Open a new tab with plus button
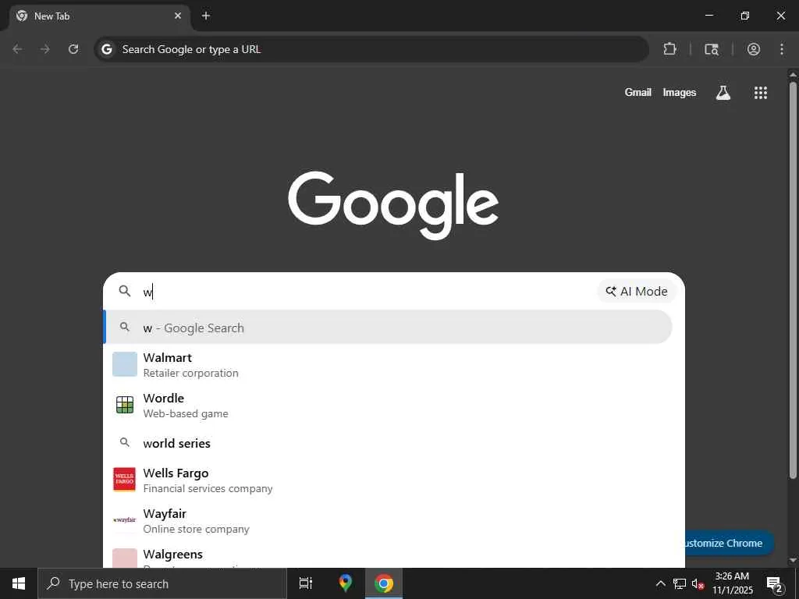Screen dimensions: 799x599 click(x=206, y=16)
